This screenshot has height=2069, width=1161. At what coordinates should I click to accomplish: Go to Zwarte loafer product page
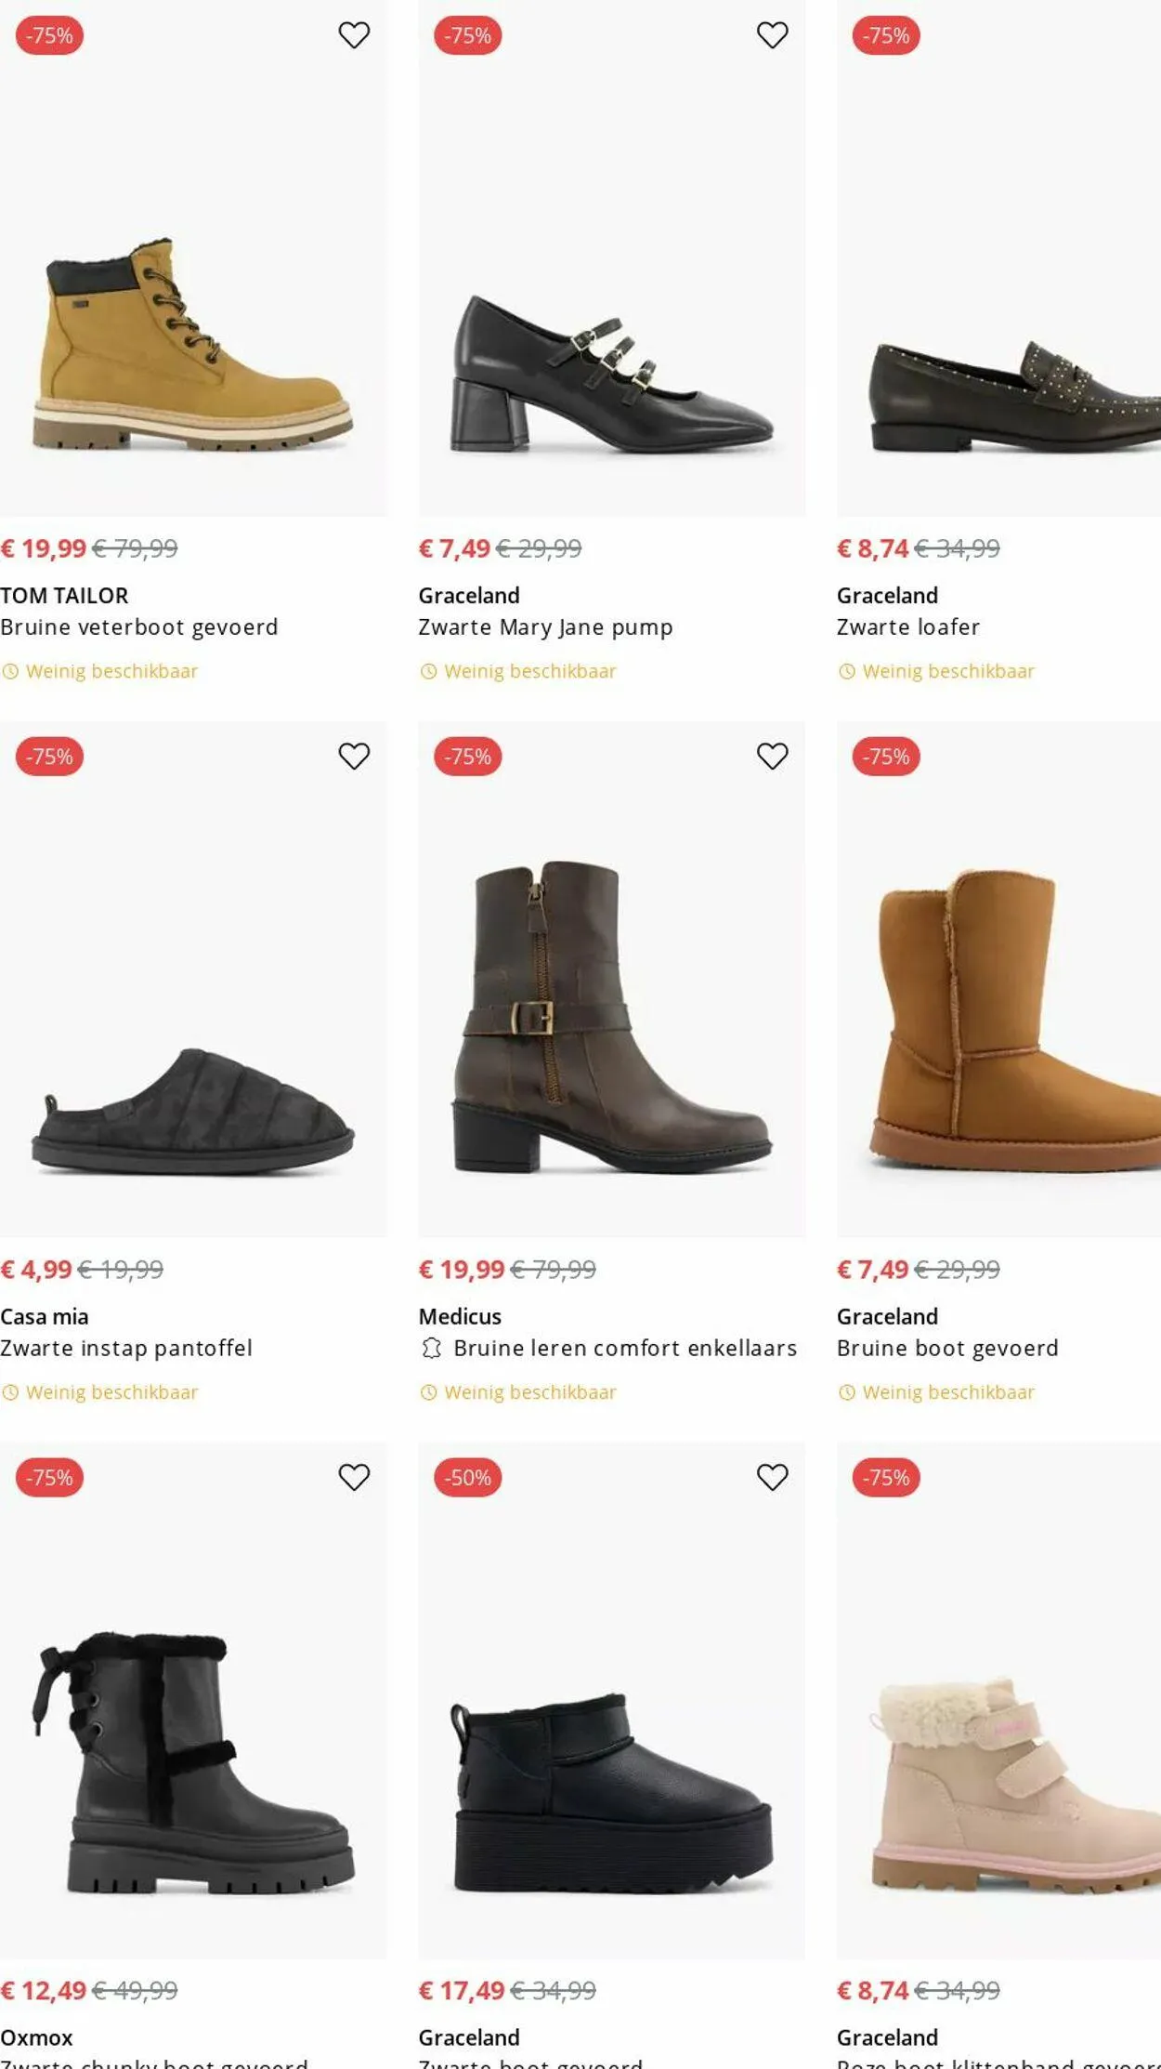907,627
